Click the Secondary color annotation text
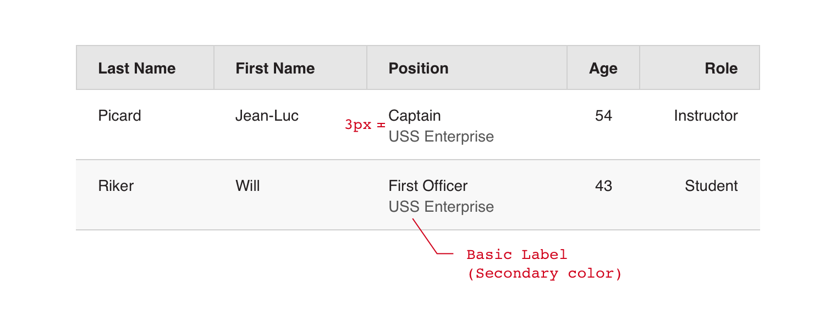The image size is (836, 316). [x=544, y=274]
